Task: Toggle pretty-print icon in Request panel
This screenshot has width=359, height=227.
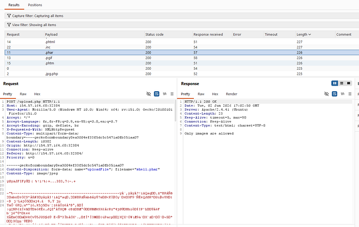Action: 156,94
